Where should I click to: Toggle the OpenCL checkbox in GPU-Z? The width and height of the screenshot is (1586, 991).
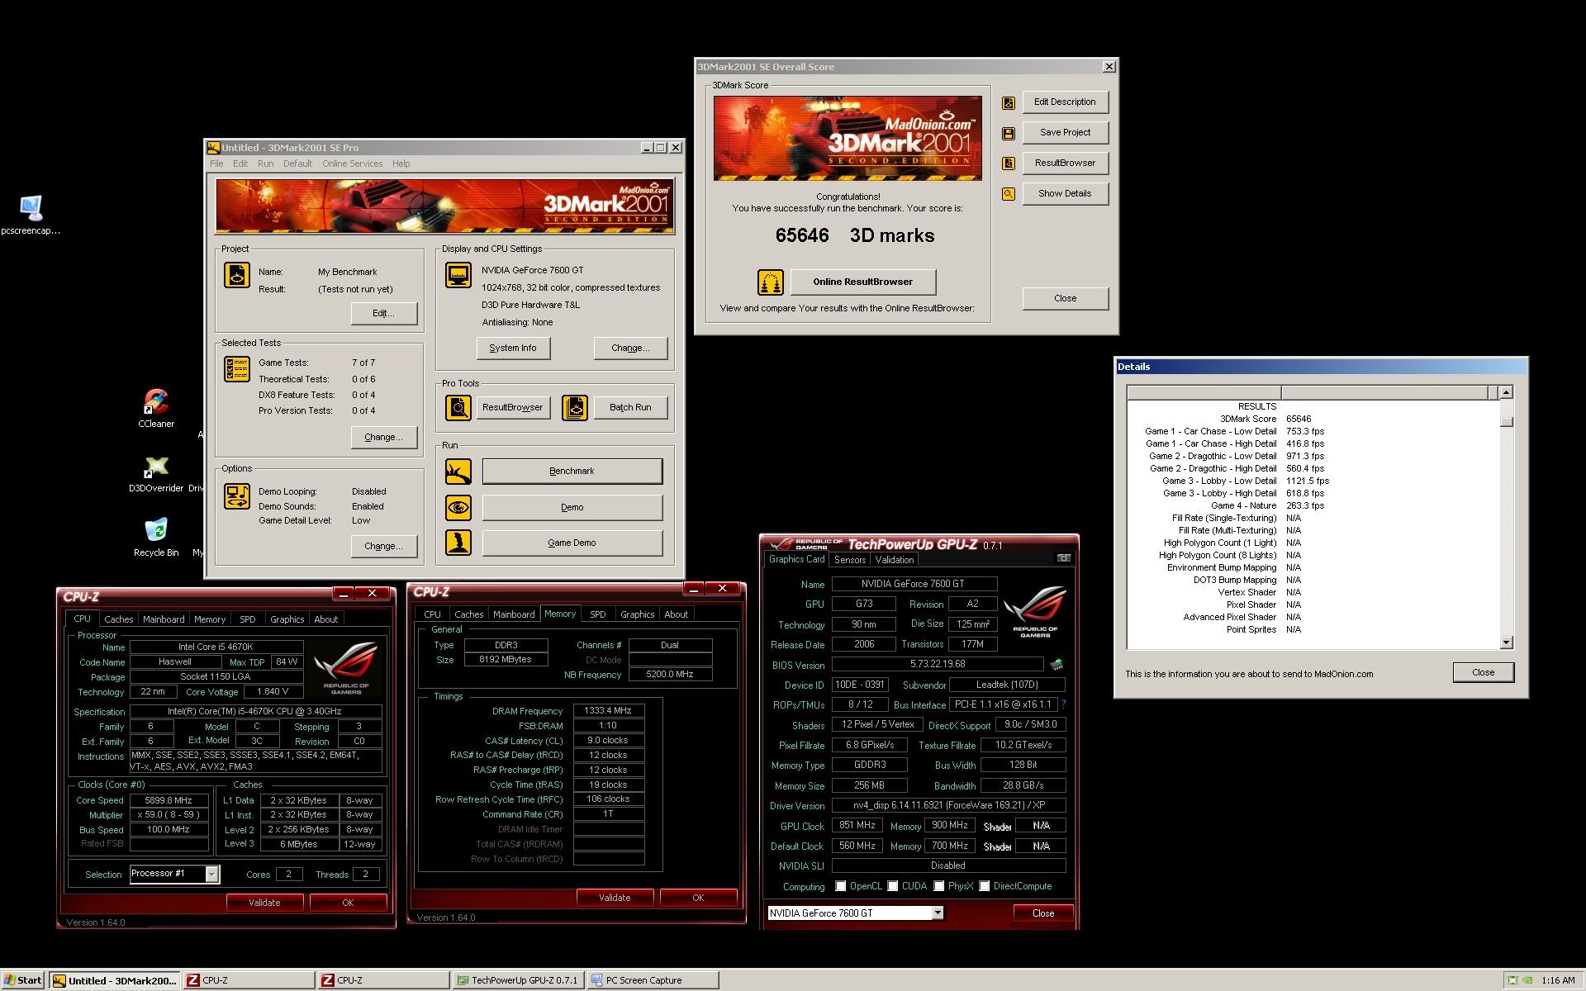(x=840, y=886)
